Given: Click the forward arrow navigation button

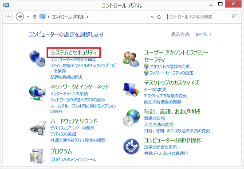Looking at the screenshot, I should coord(20,16).
